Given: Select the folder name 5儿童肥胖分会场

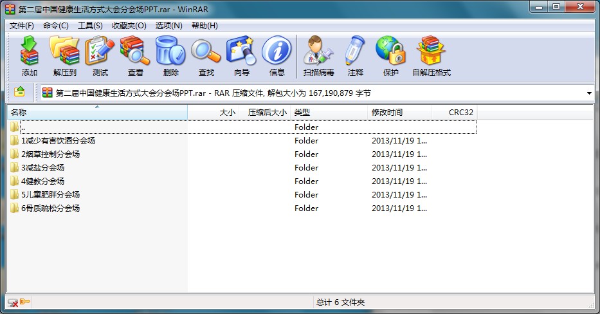Looking at the screenshot, I should pos(51,194).
